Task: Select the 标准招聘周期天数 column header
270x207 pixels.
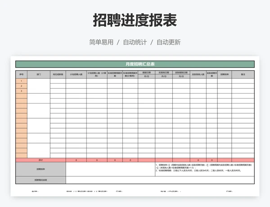Action: (115, 75)
